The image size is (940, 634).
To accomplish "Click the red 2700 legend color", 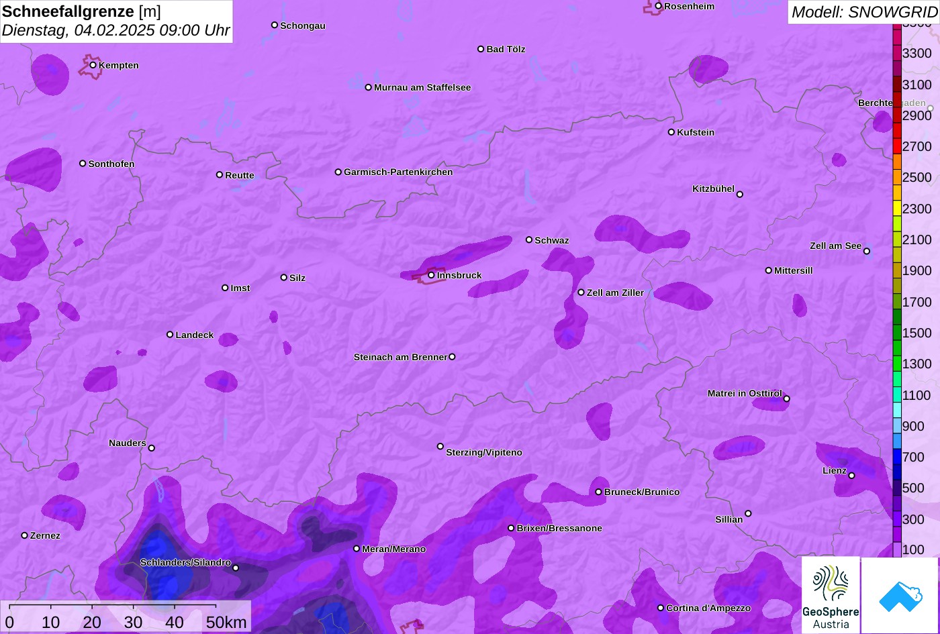I will pyautogui.click(x=897, y=146).
